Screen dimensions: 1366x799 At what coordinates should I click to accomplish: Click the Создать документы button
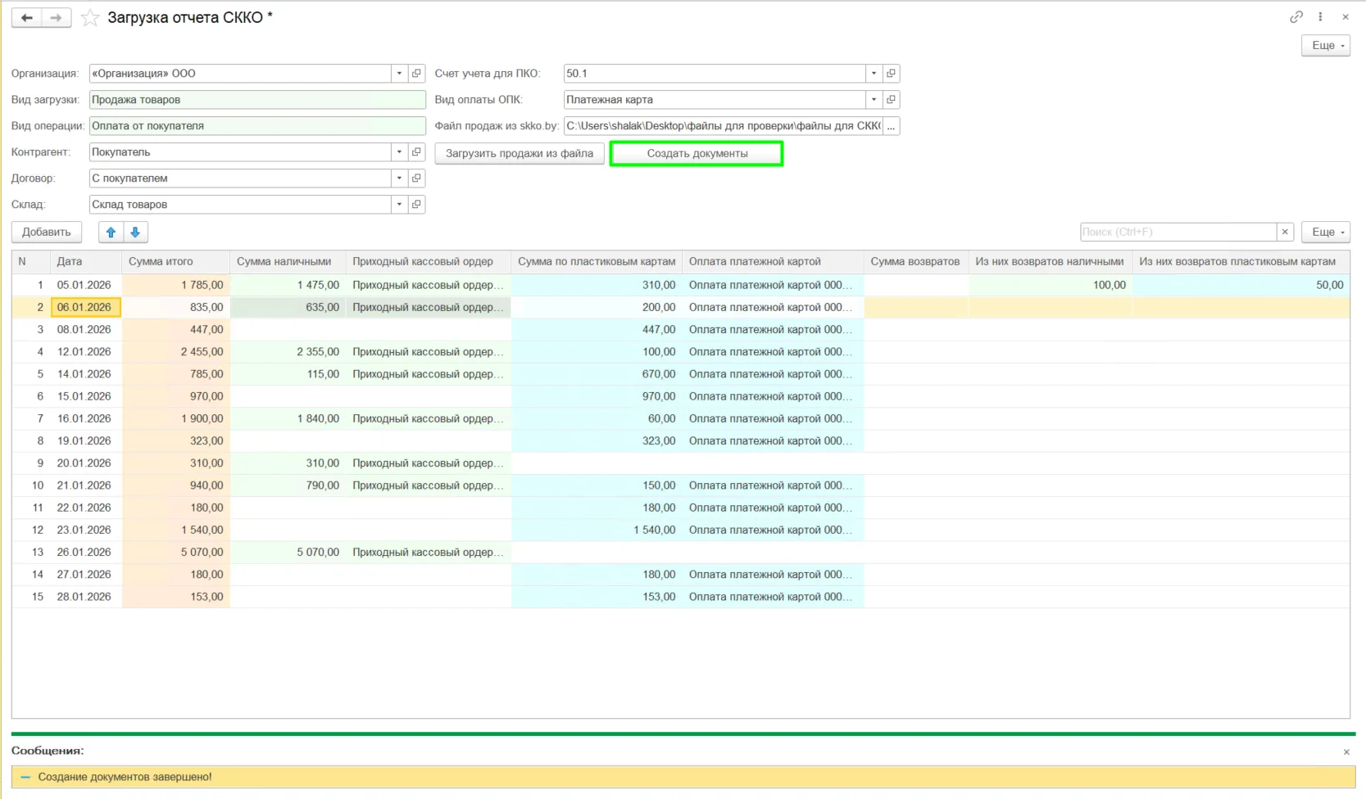click(697, 153)
